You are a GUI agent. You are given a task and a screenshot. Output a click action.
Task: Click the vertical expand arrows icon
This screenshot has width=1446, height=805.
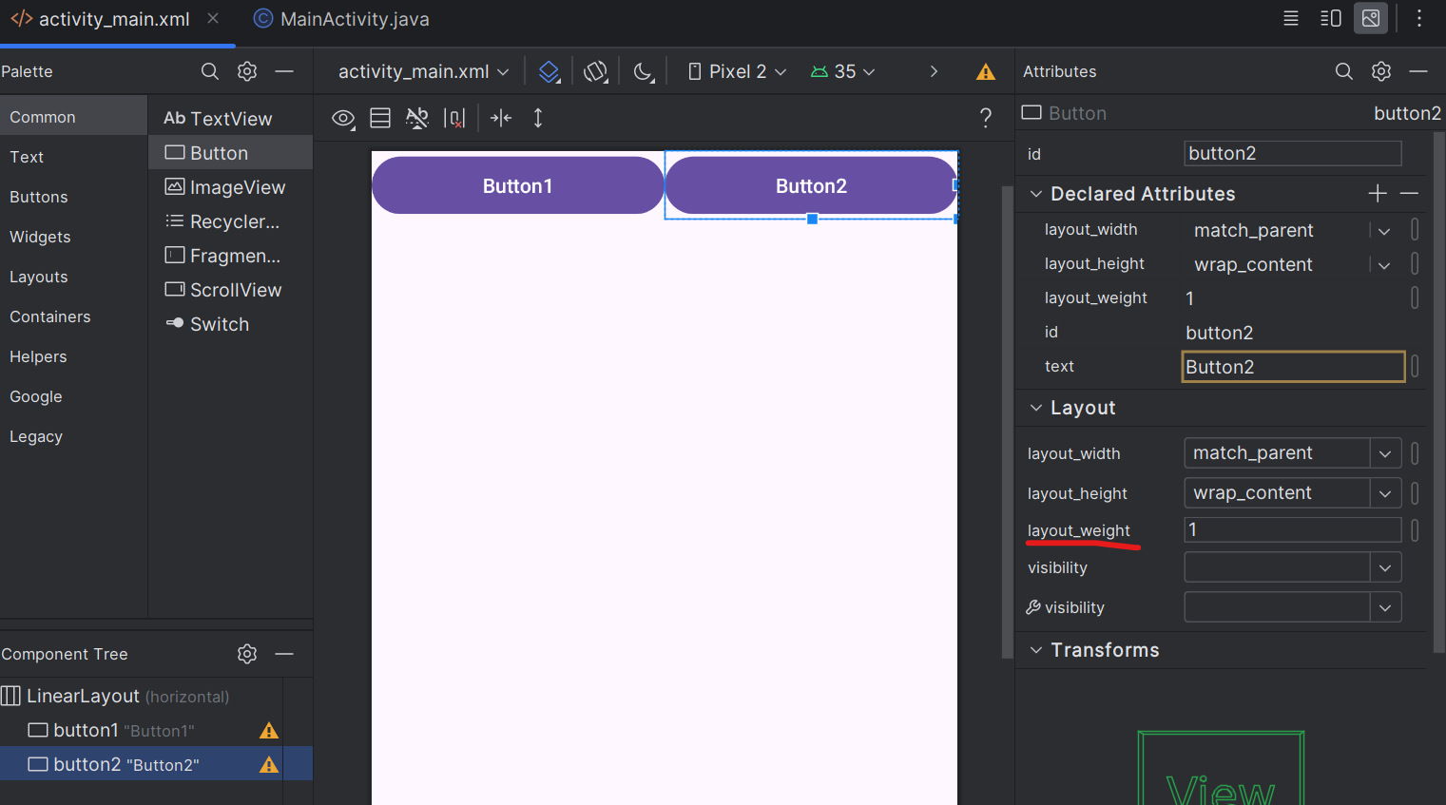pos(538,118)
